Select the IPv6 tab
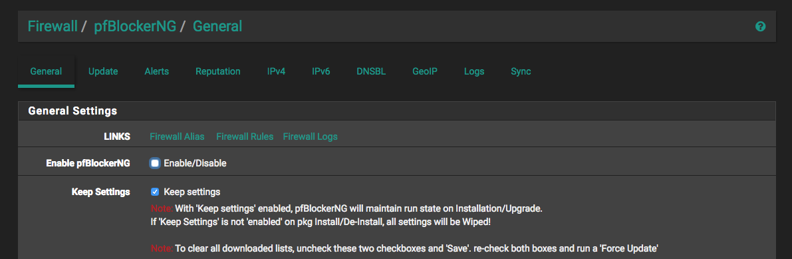 coord(321,71)
